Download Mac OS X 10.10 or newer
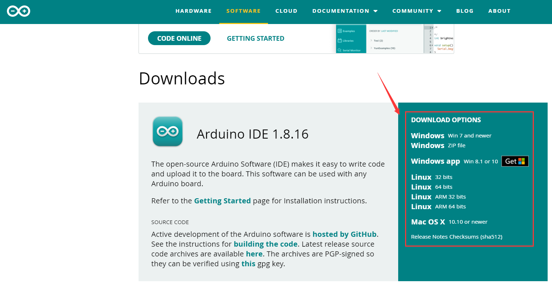The width and height of the screenshot is (552, 287). point(449,222)
